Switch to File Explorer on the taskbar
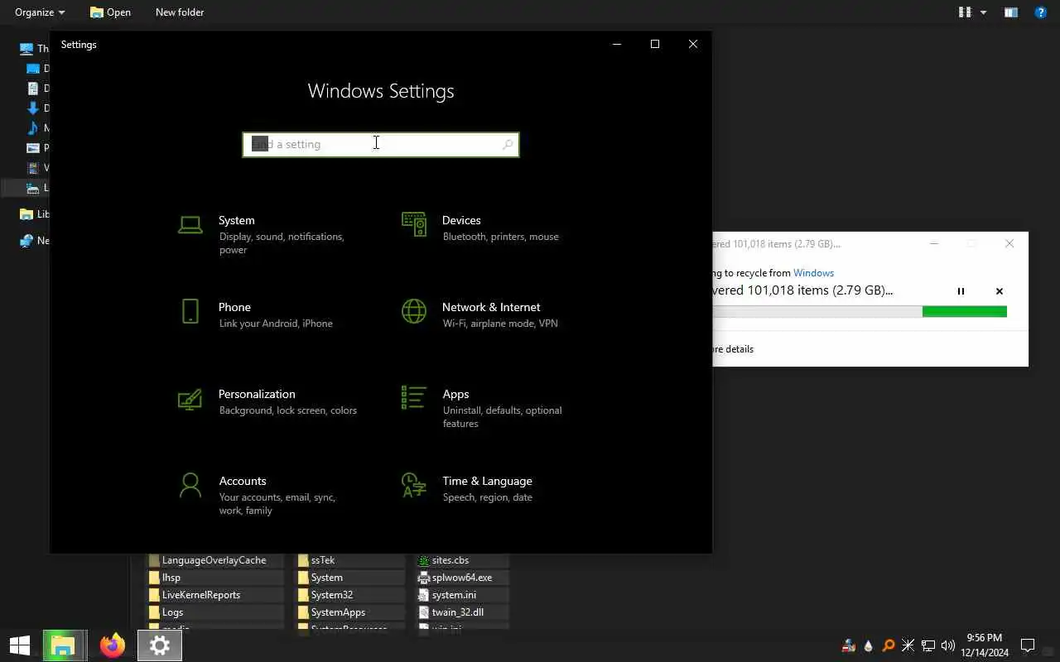 [64, 645]
